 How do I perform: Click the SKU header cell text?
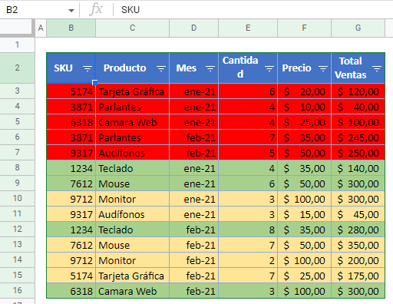pyautogui.click(x=63, y=68)
